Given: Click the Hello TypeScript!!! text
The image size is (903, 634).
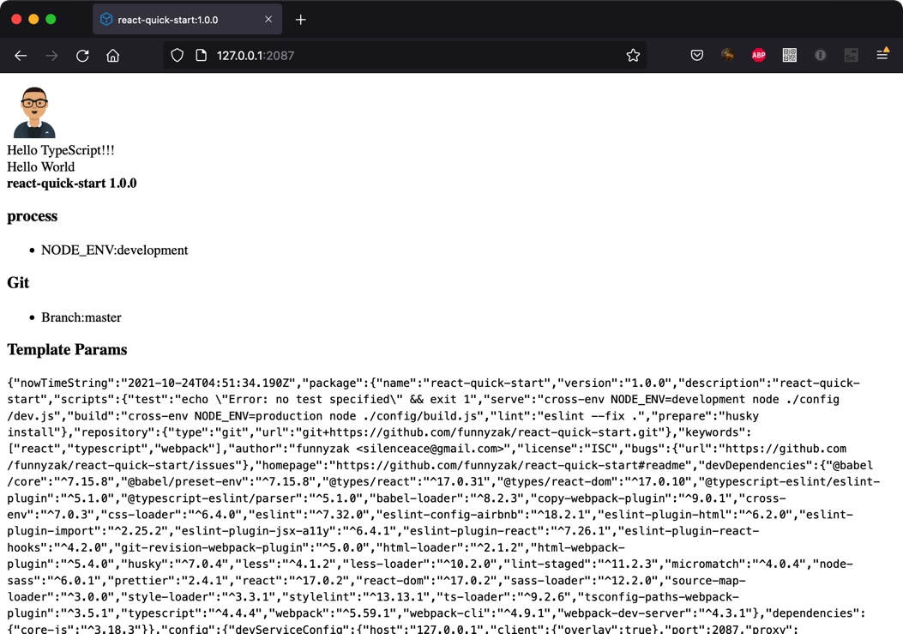Looking at the screenshot, I should (61, 150).
